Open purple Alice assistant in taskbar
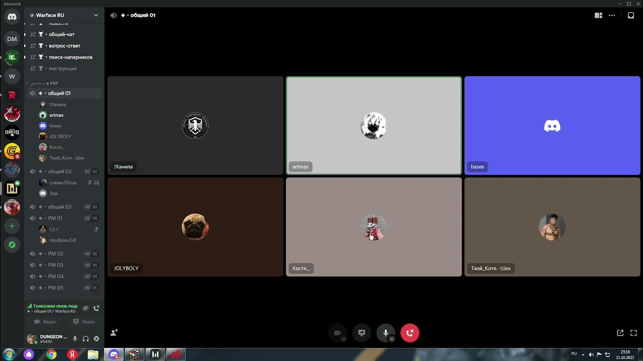 pos(29,354)
